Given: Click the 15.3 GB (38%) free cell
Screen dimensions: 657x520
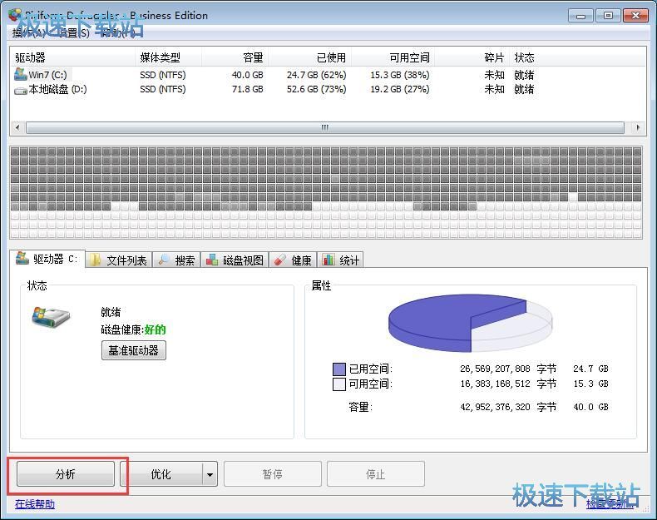Looking at the screenshot, I should [x=400, y=75].
